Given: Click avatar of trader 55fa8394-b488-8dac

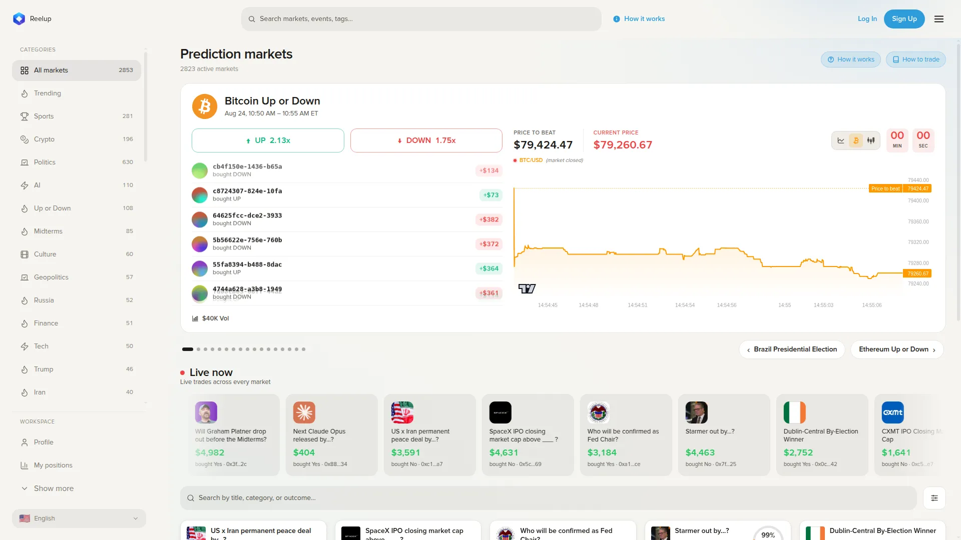Looking at the screenshot, I should click(200, 268).
